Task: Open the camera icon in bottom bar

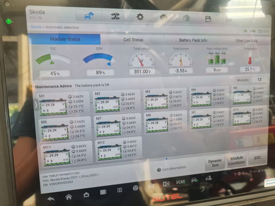Action: (x=151, y=186)
